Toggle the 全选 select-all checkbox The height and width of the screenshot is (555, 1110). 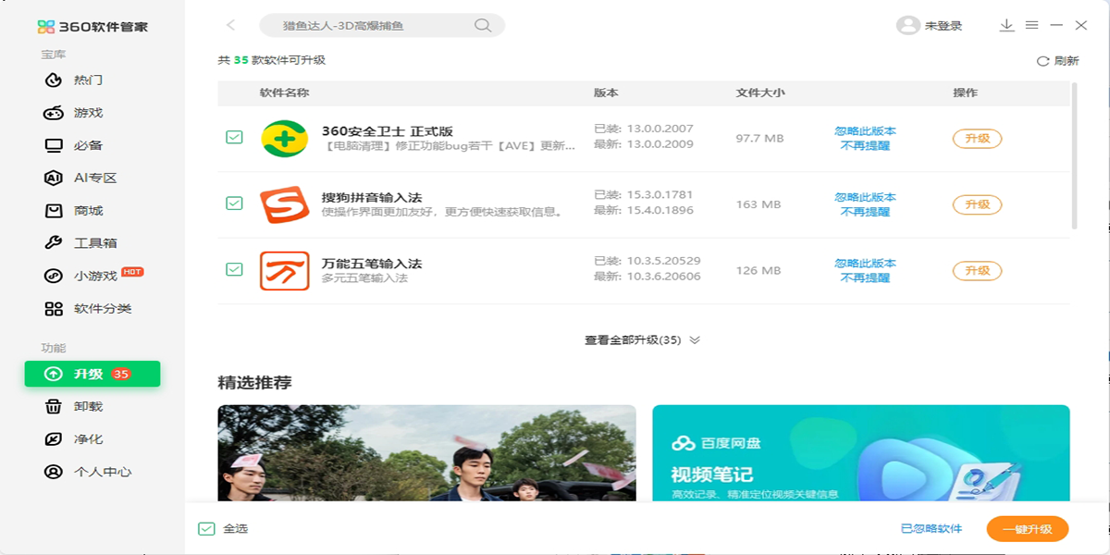[206, 529]
